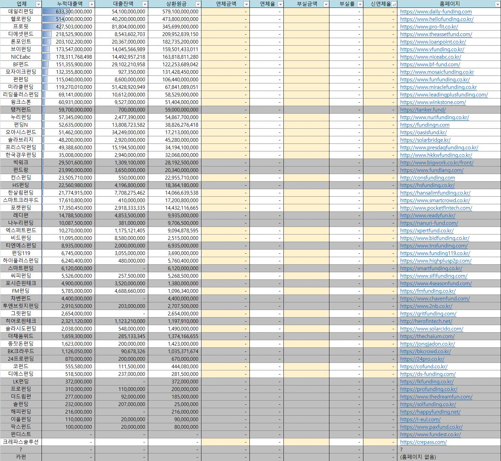Select the 1,035,371,674 repaid principal cell
The width and height of the screenshot is (501, 461).
(x=175, y=351)
